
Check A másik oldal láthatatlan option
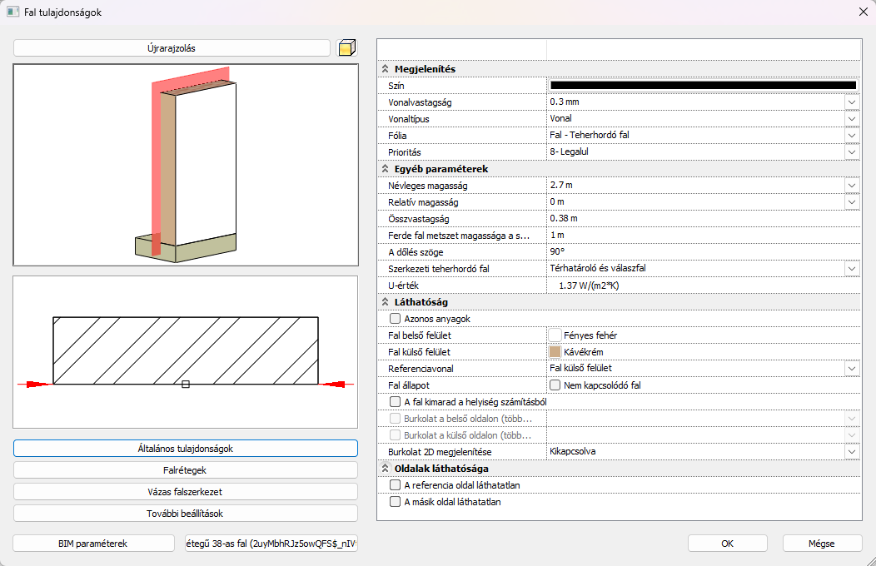(x=395, y=502)
